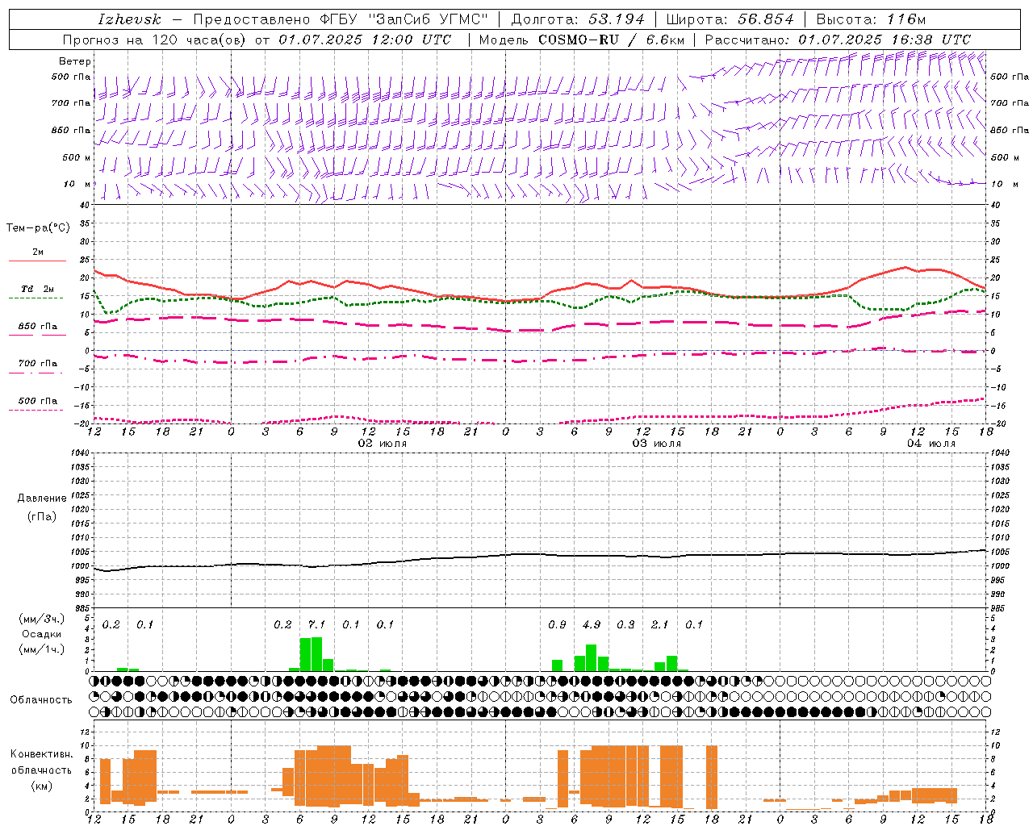Click the "Облачность" cloud cover label
This screenshot has width=1033, height=826.
41,699
